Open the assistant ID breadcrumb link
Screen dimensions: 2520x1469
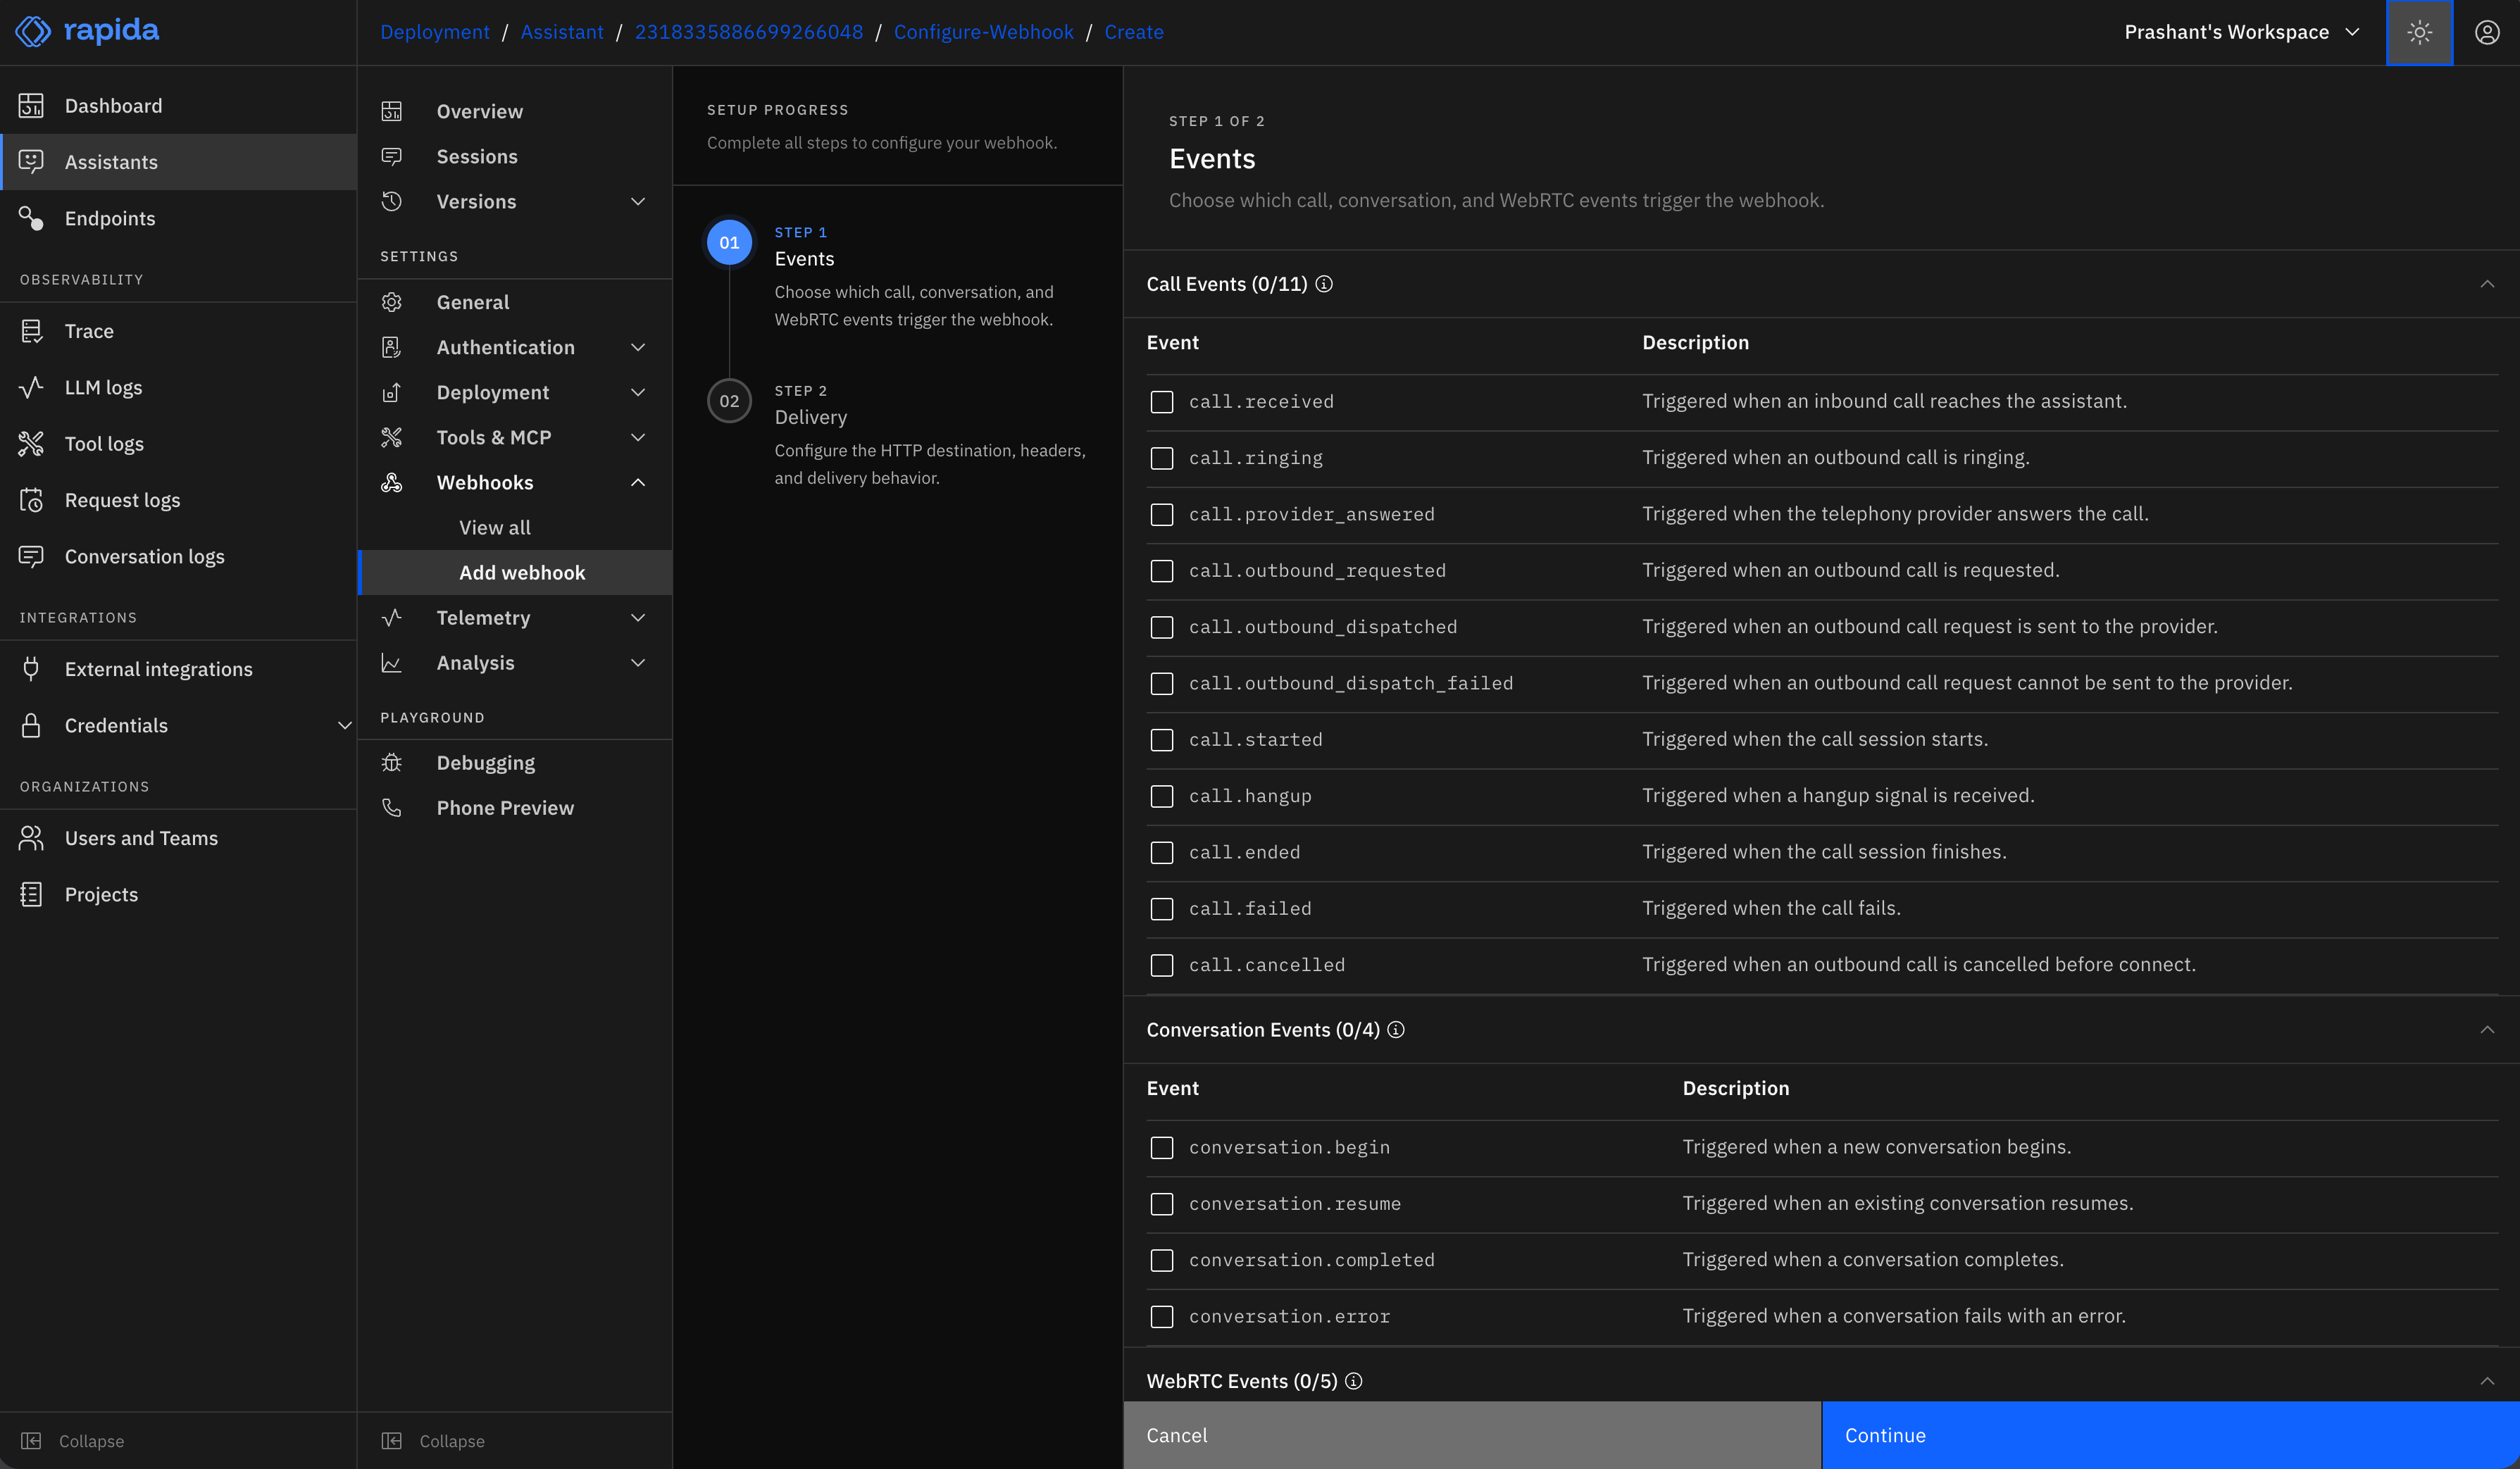[x=748, y=32]
